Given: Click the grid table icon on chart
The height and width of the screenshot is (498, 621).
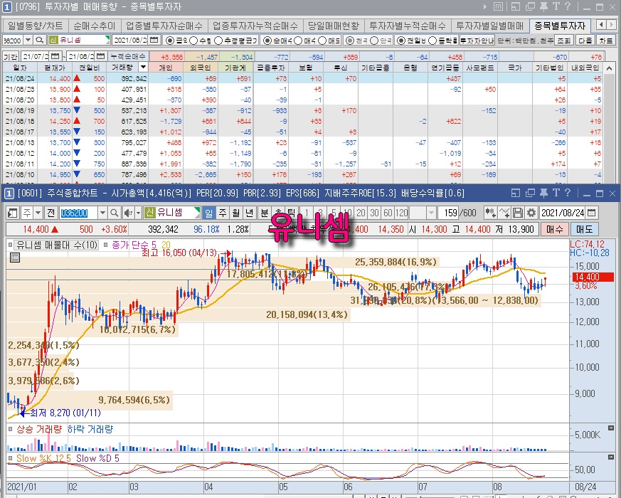Looking at the screenshot, I should tap(15, 258).
